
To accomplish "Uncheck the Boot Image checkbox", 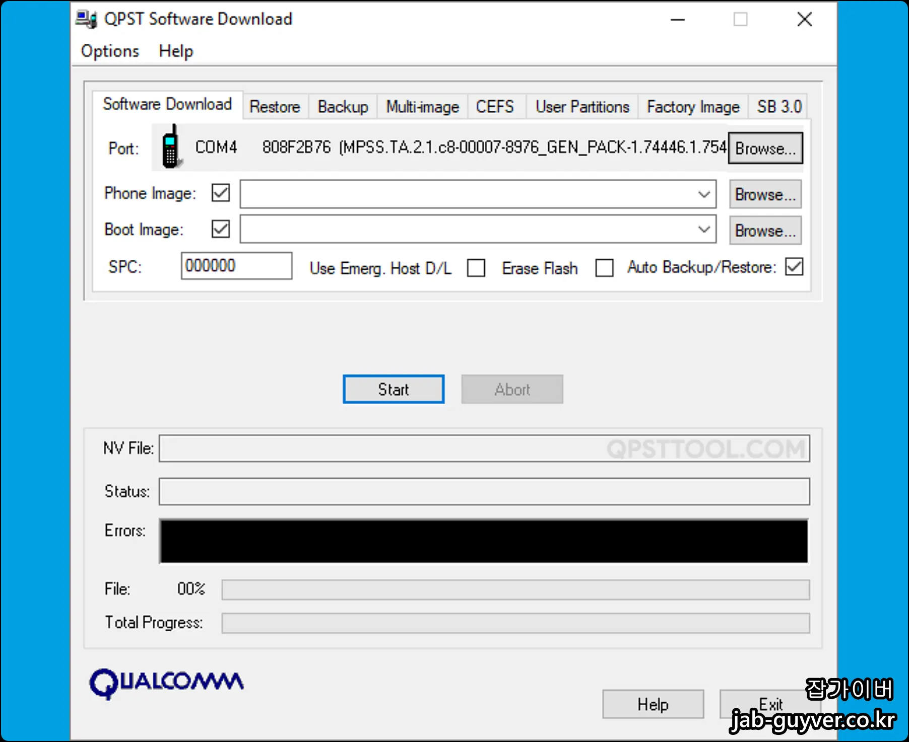I will click(x=220, y=229).
